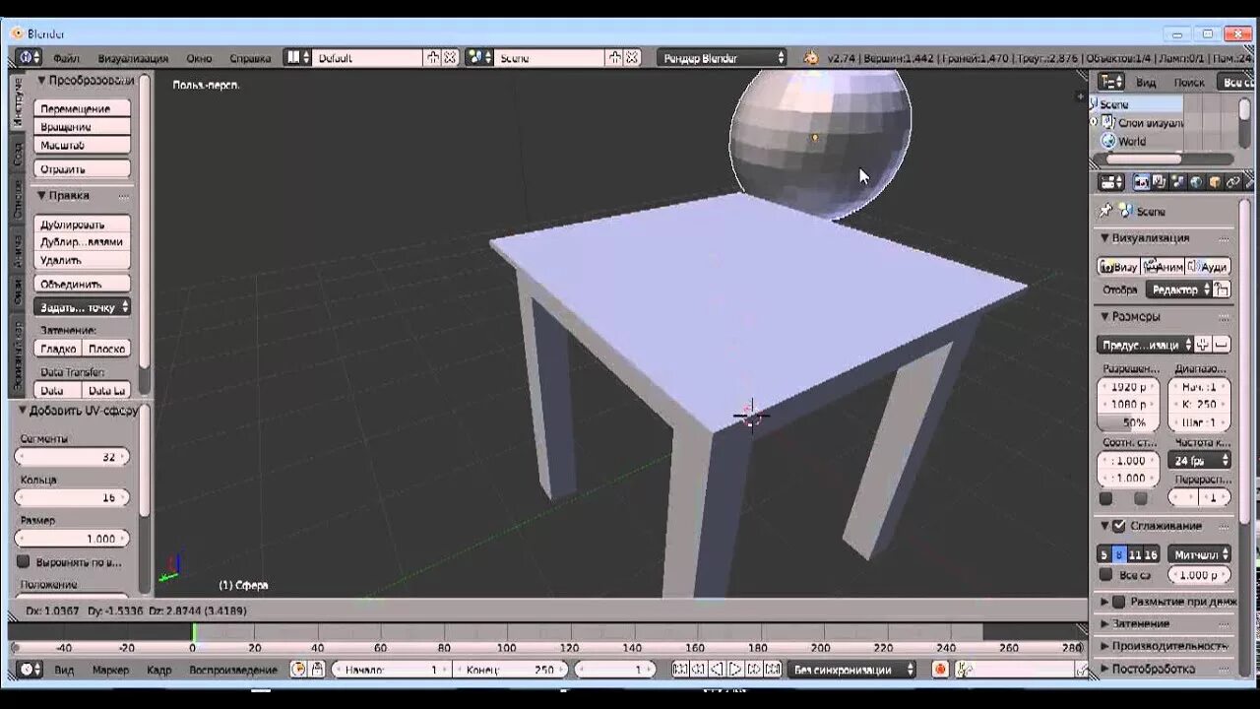1260x709 pixels.
Task: Click the screen layout browse icon
Action: (298, 58)
